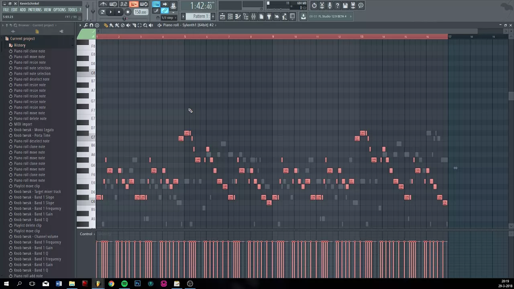This screenshot has height=289, width=514.
Task: Open the EDIT menu
Action: click(14, 10)
